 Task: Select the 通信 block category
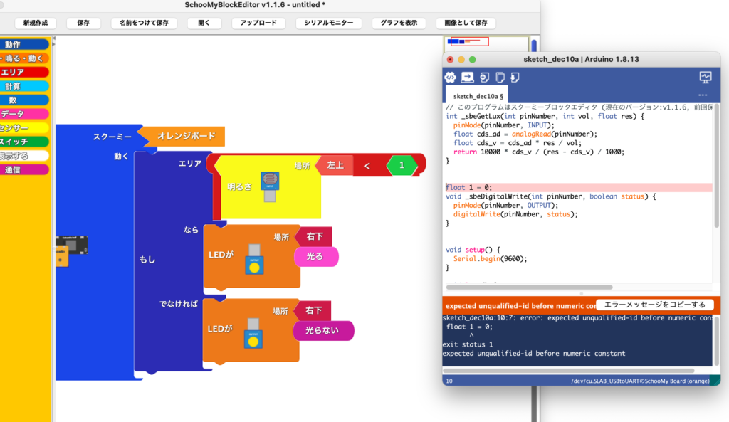[x=24, y=169]
